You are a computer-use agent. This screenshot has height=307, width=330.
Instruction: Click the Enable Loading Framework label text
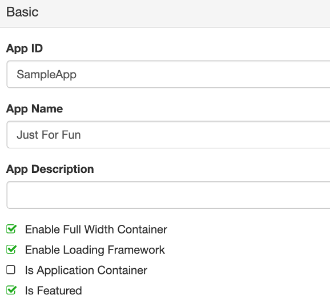tap(95, 250)
